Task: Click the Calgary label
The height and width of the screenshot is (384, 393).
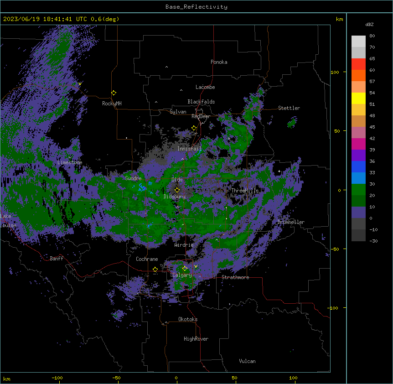Action: point(182,275)
